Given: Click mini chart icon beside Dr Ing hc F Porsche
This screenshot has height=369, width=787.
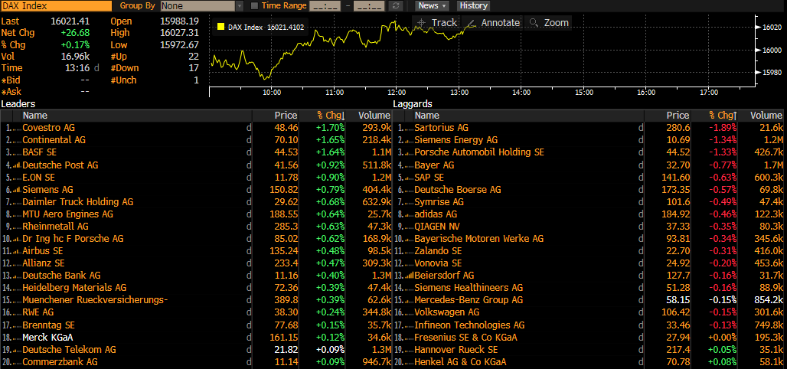Looking at the screenshot, I should click(17, 239).
